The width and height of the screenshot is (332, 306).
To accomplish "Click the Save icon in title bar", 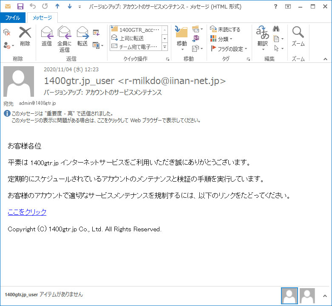I will tap(20, 6).
